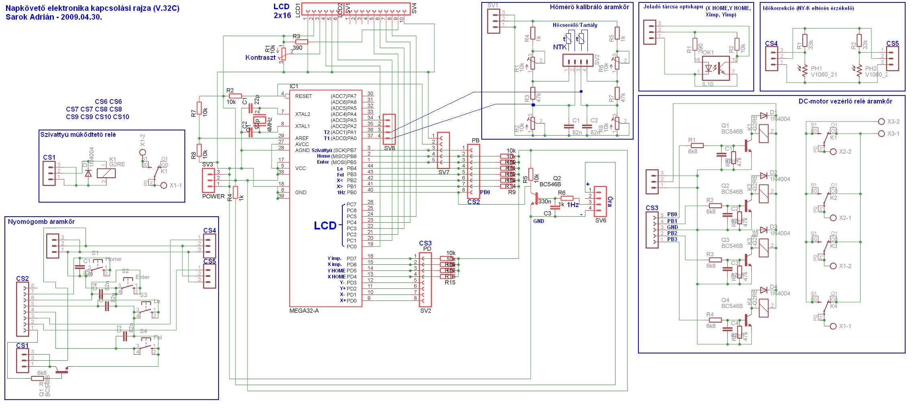
Task: Select the 'Fel' pushbutton label
Action: pyautogui.click(x=157, y=337)
